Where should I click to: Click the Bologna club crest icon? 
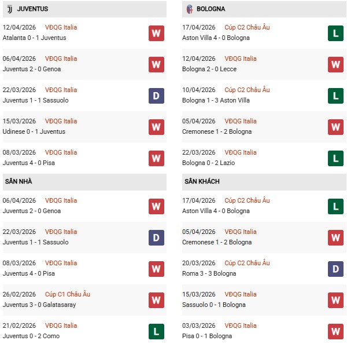[189, 9]
